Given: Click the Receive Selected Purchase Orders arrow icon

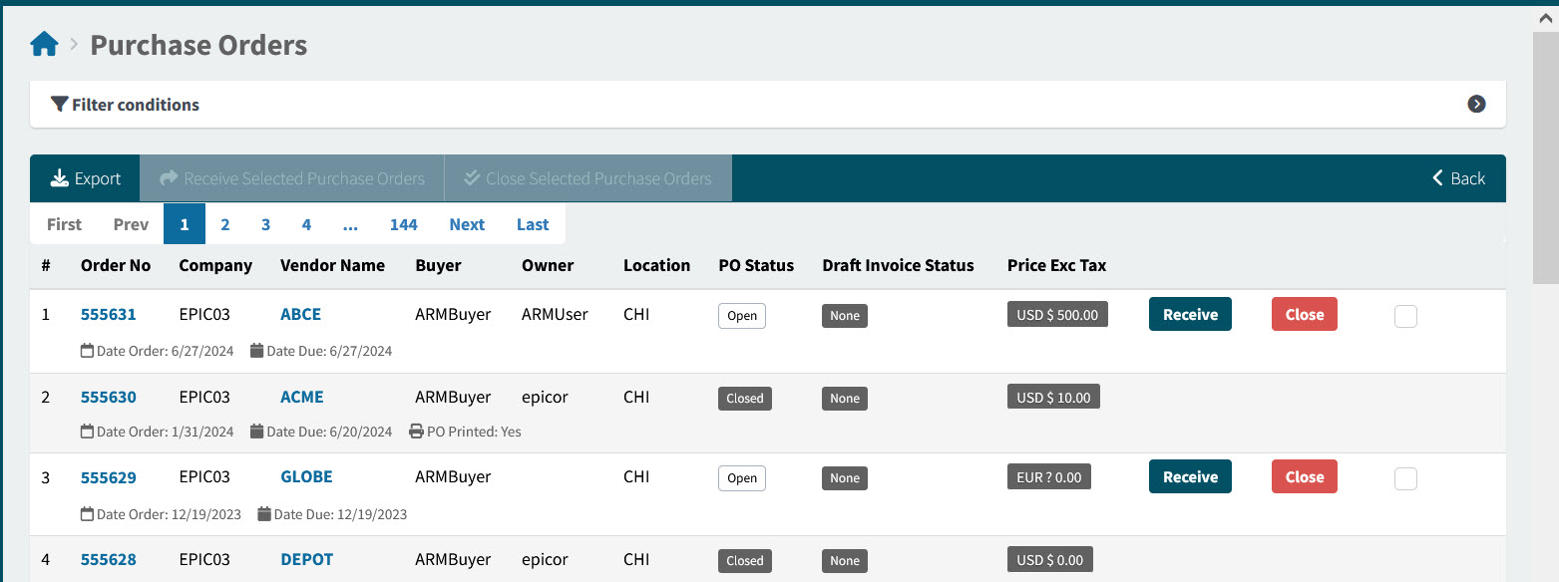Looking at the screenshot, I should pos(168,178).
